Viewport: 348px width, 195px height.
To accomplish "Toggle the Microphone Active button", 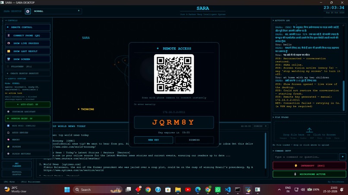I will coord(309,174).
